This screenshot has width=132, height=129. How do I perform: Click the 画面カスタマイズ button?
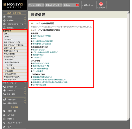click(54, 5)
